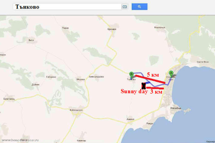Click the red 5 км distance label
The width and height of the screenshot is (215, 143).
[153, 75]
